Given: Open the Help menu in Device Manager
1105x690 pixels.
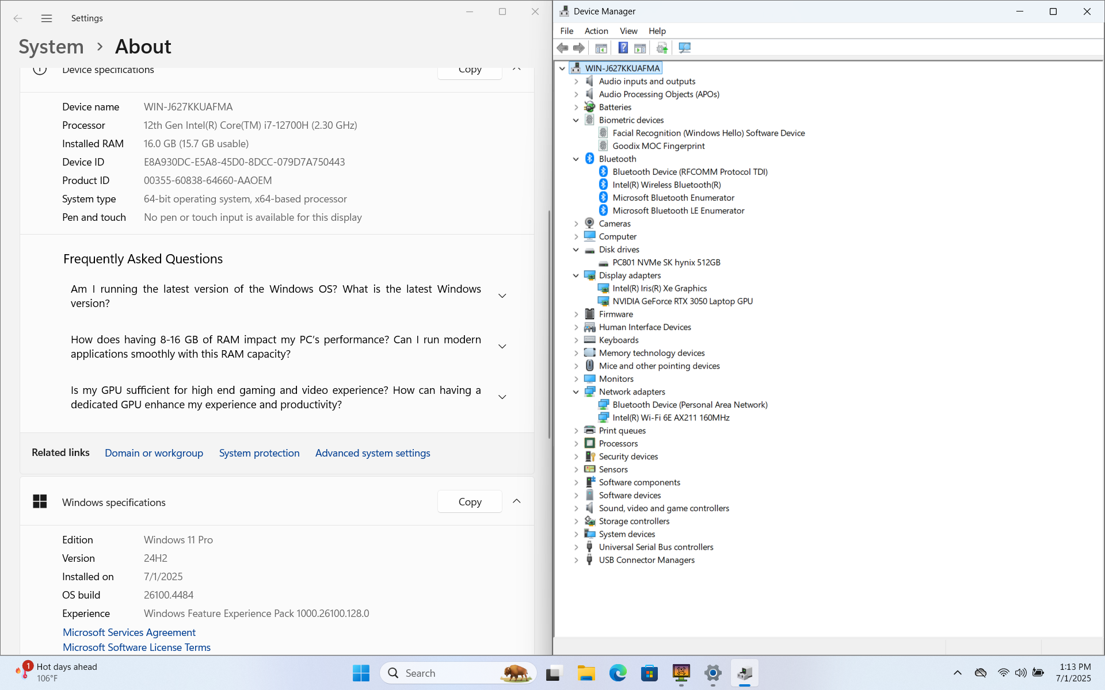Looking at the screenshot, I should pos(657,31).
